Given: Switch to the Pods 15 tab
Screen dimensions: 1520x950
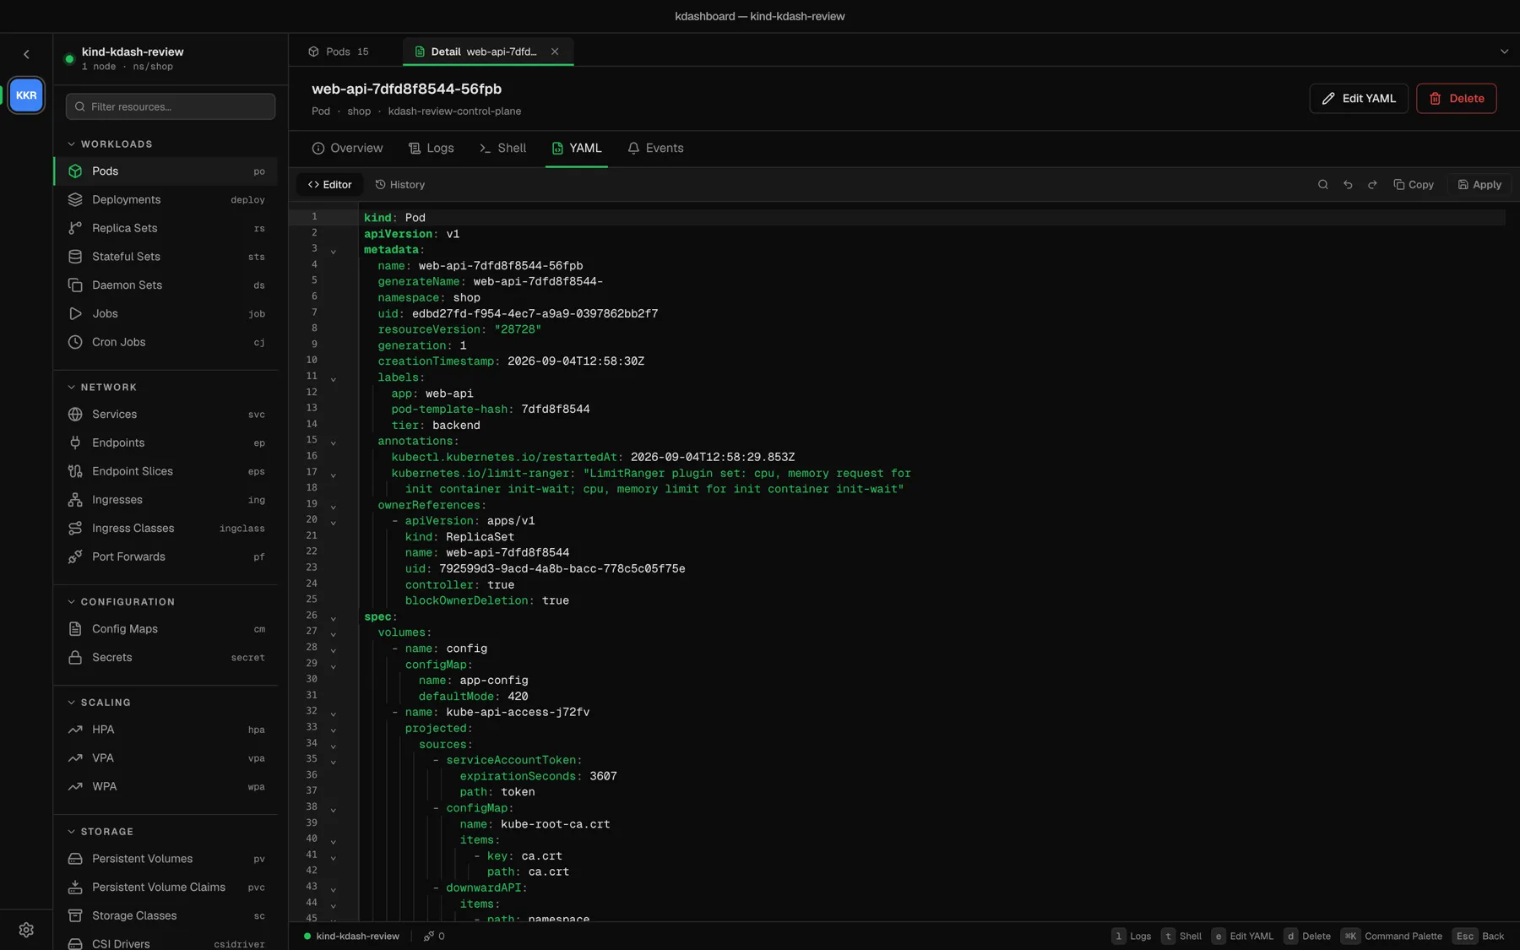Looking at the screenshot, I should point(339,52).
